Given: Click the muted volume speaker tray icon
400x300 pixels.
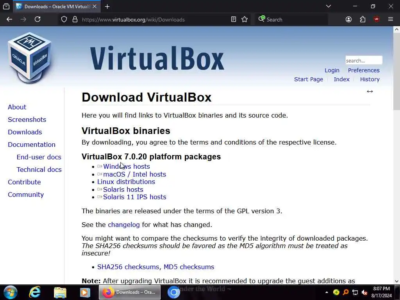Looking at the screenshot, I should [364, 292].
